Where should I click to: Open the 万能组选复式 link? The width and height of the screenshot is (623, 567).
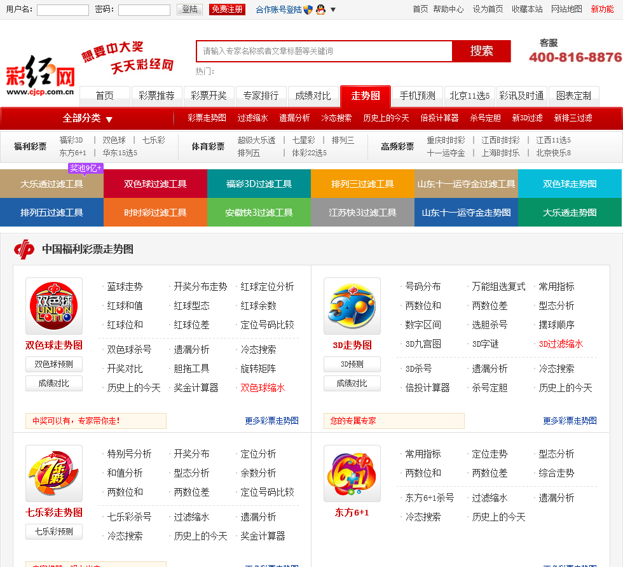coord(498,286)
